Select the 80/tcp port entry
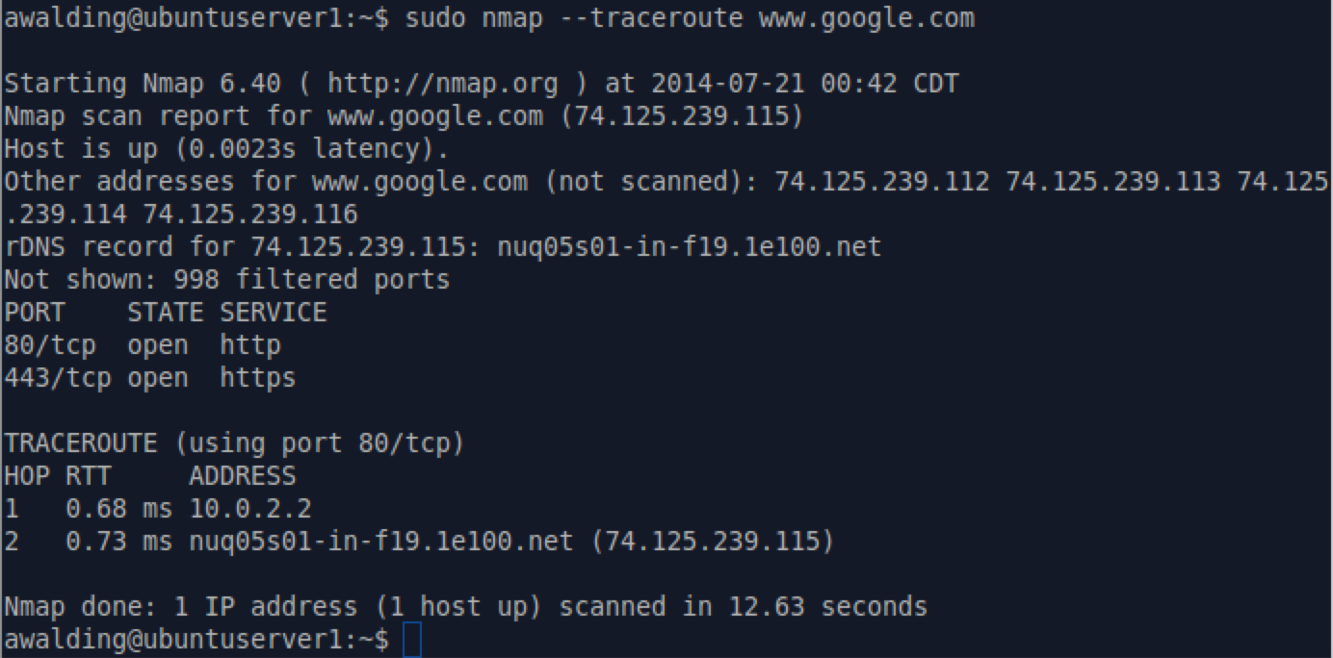The height and width of the screenshot is (658, 1333). 50,345
